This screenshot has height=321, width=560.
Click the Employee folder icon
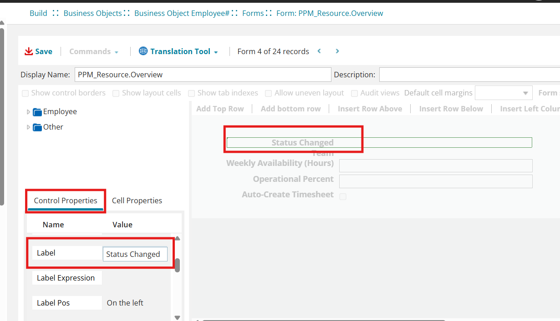(37, 112)
